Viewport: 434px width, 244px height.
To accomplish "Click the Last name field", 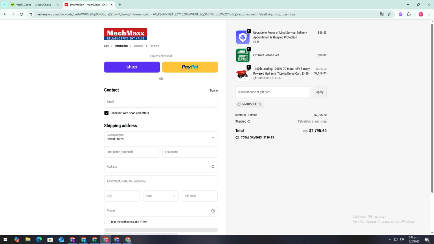I will pyautogui.click(x=190, y=152).
